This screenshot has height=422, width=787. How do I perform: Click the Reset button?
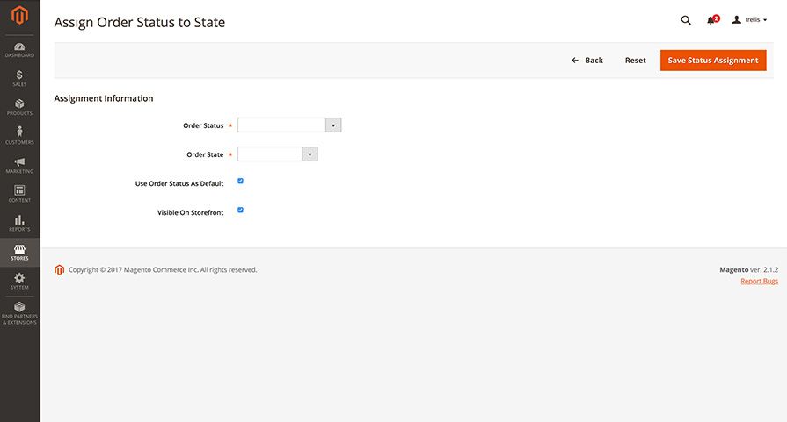click(x=636, y=60)
